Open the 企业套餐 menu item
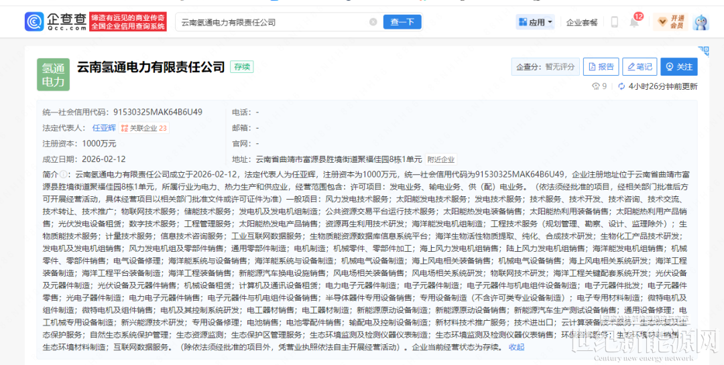Image resolution: width=724 pixels, height=365 pixels. pyautogui.click(x=581, y=22)
